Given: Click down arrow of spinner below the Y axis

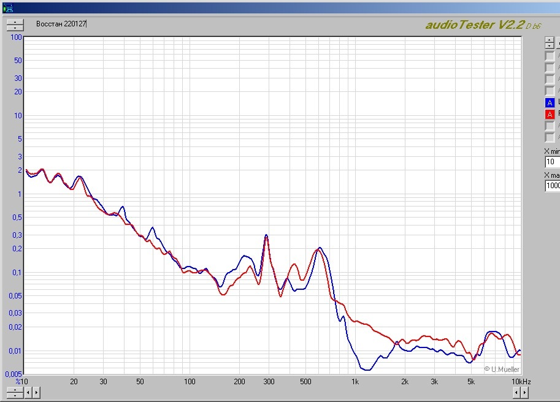Looking at the screenshot, I should 15,395.
